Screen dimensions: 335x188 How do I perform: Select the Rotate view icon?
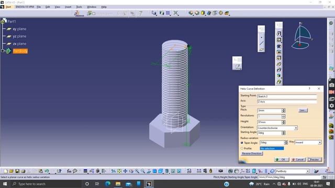coord(131,171)
